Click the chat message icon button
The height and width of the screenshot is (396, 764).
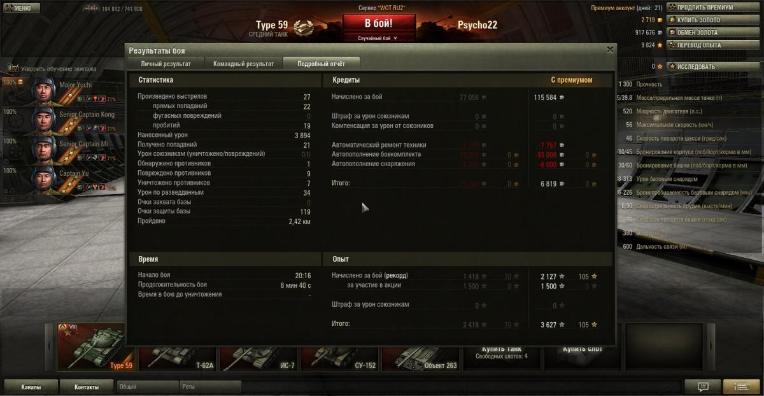pos(703,386)
